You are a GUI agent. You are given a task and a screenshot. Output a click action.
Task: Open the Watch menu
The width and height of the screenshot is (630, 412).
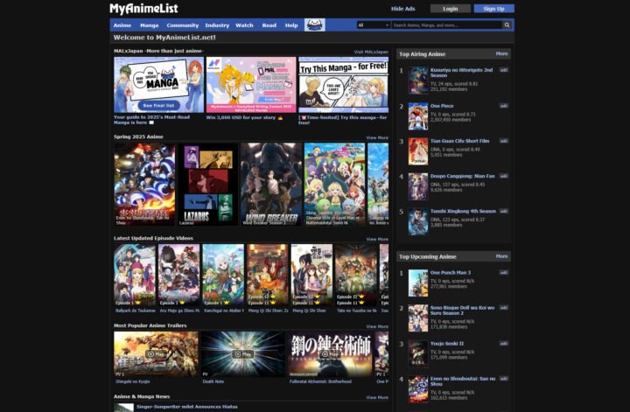244,24
